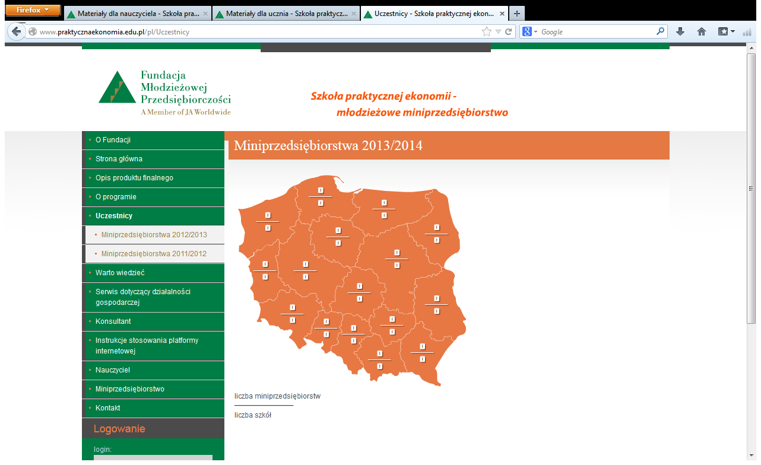The image size is (761, 465).
Task: Select the Uczestnicy sidebar item
Action: (153, 216)
